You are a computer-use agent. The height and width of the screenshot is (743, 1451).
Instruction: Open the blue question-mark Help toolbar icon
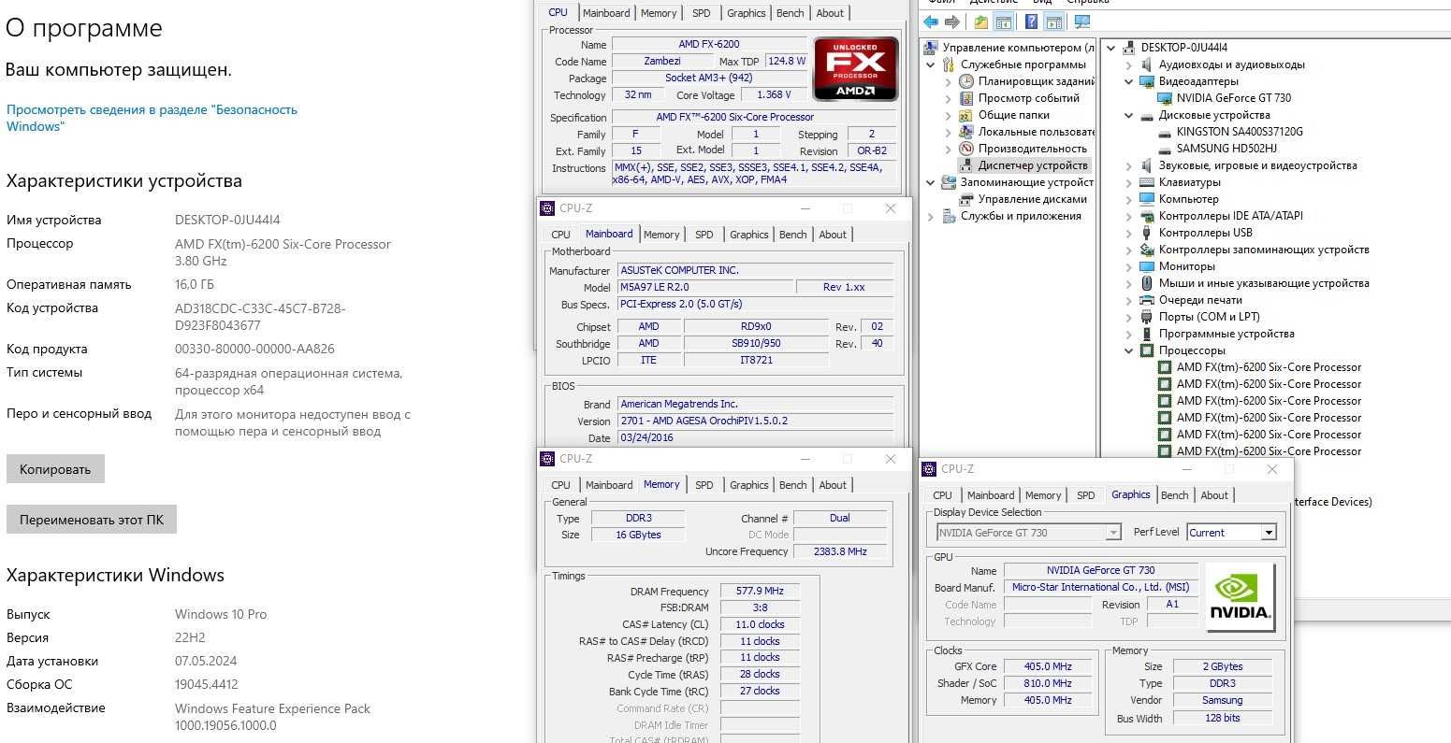pos(1031,21)
